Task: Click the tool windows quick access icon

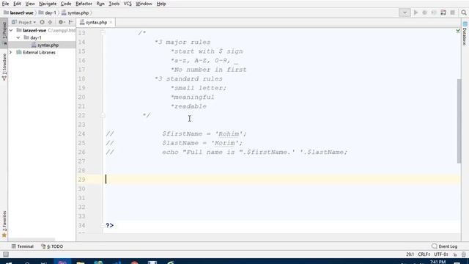Action: point(6,254)
